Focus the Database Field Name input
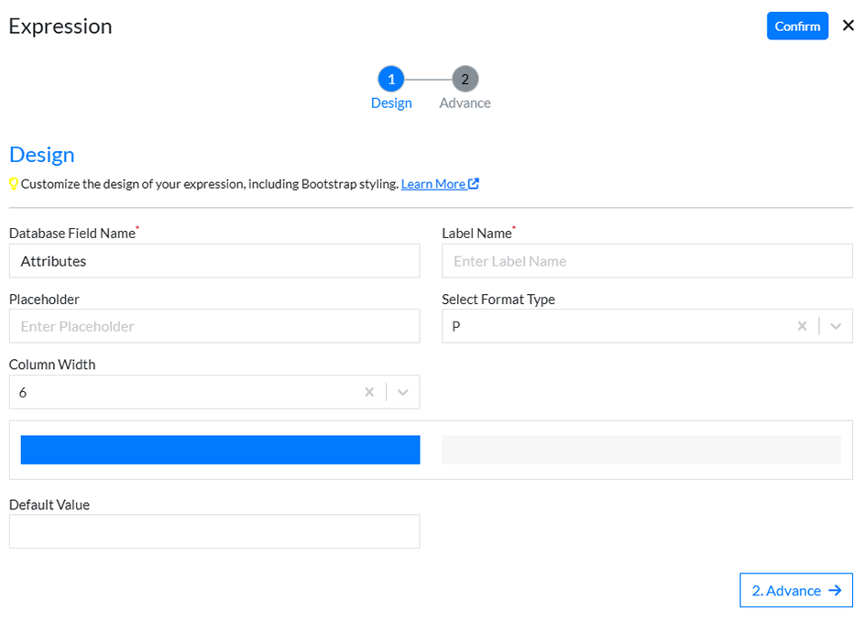 click(x=214, y=261)
